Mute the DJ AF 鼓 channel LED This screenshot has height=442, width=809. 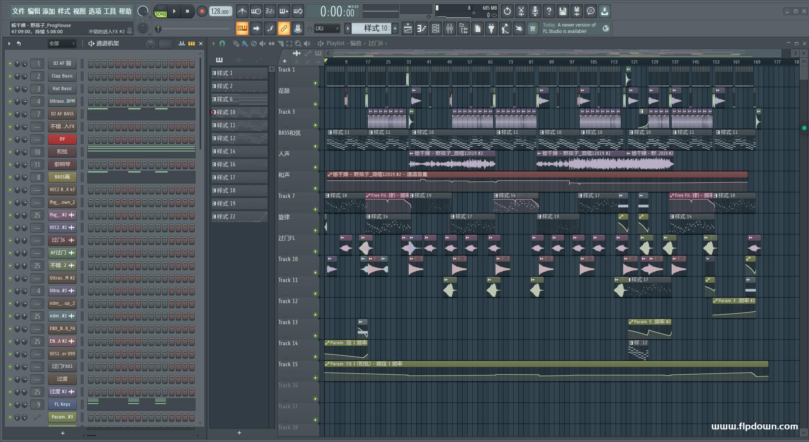(x=10, y=64)
